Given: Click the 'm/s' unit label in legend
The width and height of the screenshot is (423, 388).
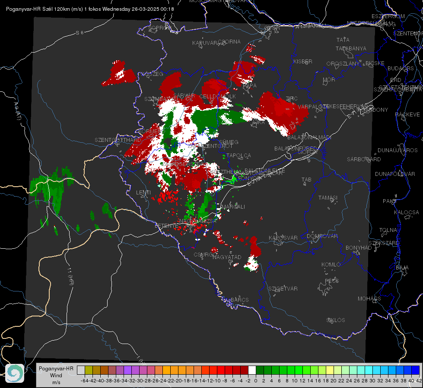Looking at the screenshot, I should (x=56, y=382).
